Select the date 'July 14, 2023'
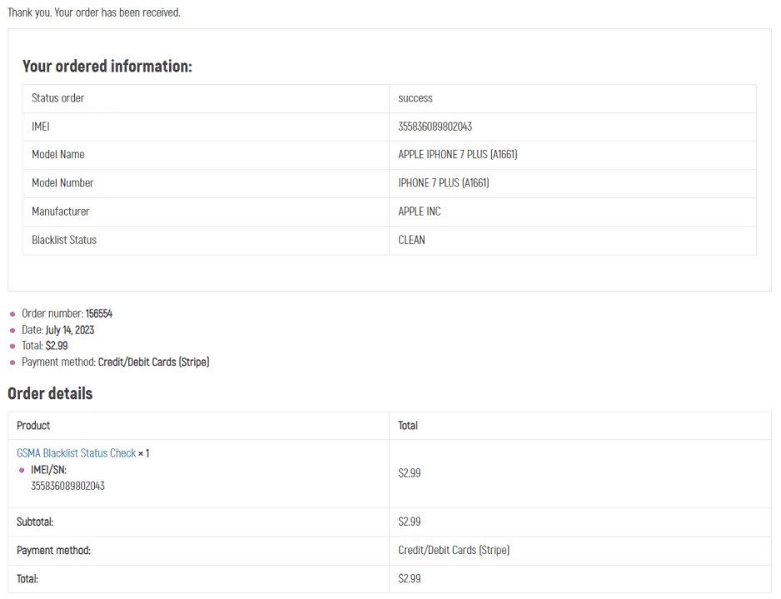 point(70,329)
